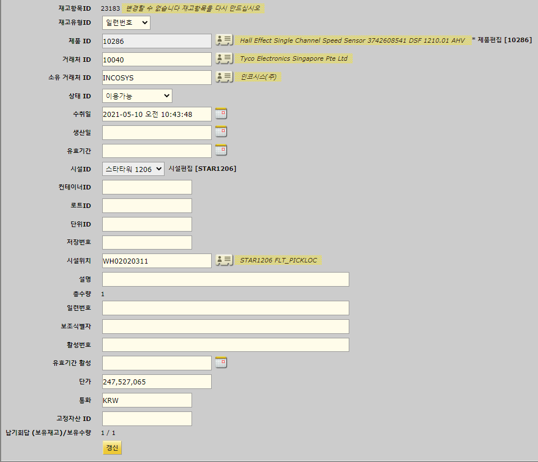
Task: Click the 컨테이너ID input field
Action: pos(147,187)
